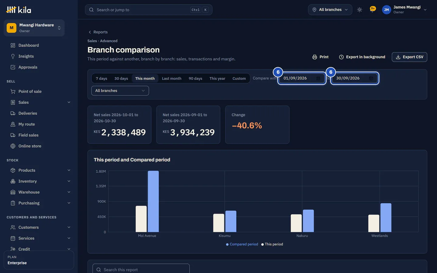
Task: Open My route in sidebar
Action: (39, 124)
